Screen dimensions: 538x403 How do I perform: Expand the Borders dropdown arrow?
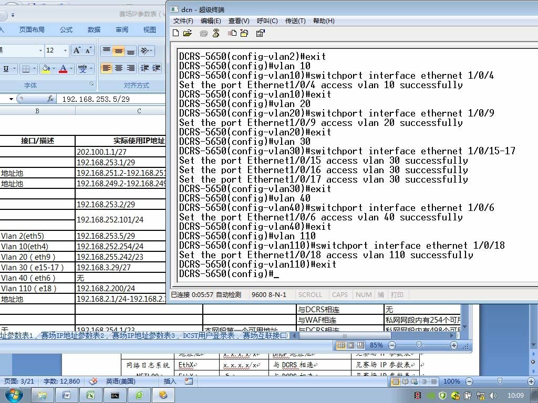tap(35, 69)
